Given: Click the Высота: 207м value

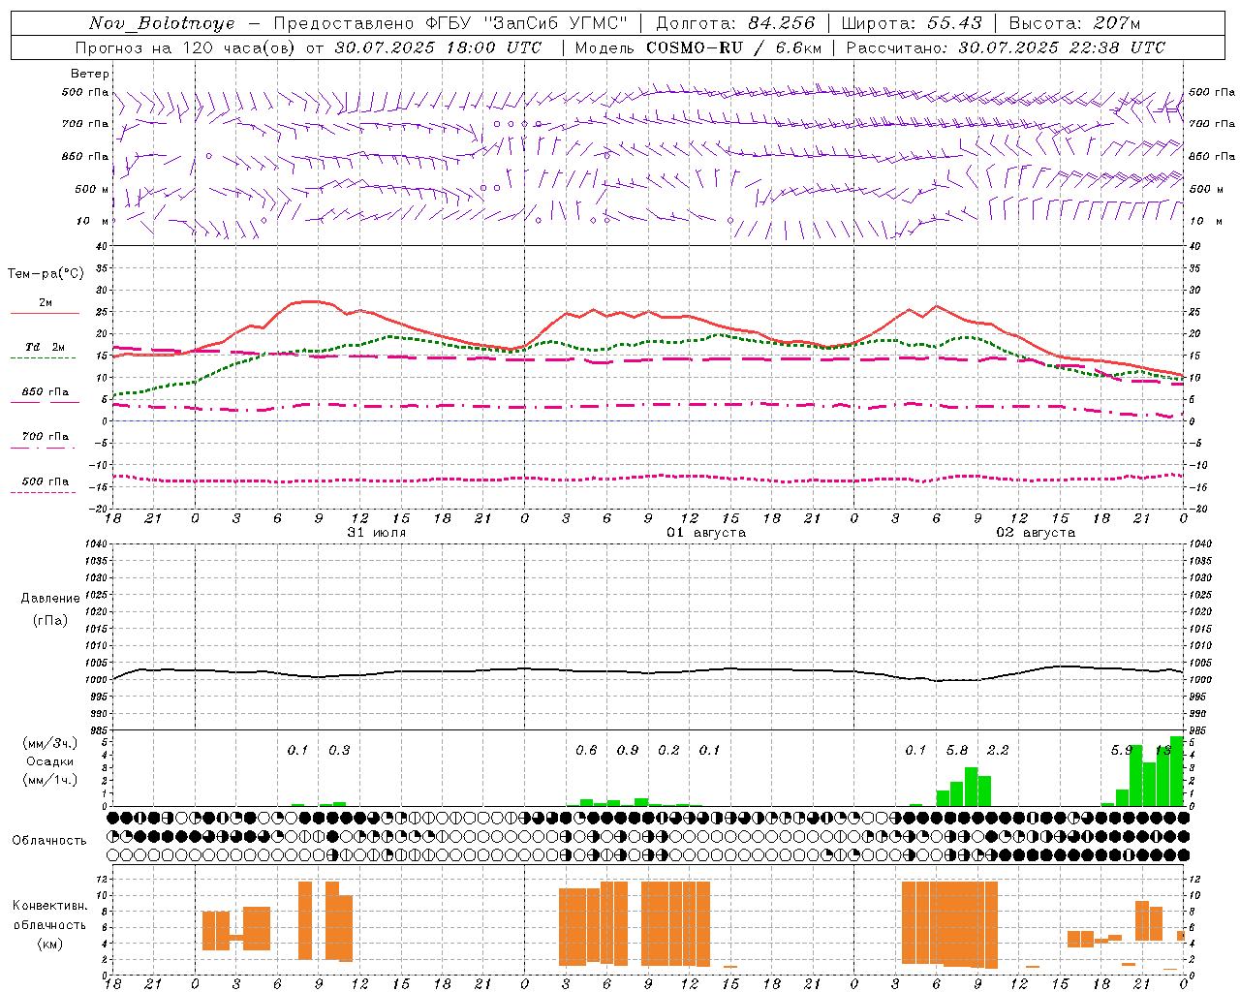Looking at the screenshot, I should [1074, 23].
